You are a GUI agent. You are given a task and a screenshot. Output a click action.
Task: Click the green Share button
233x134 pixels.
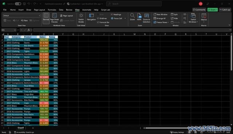(213, 10)
